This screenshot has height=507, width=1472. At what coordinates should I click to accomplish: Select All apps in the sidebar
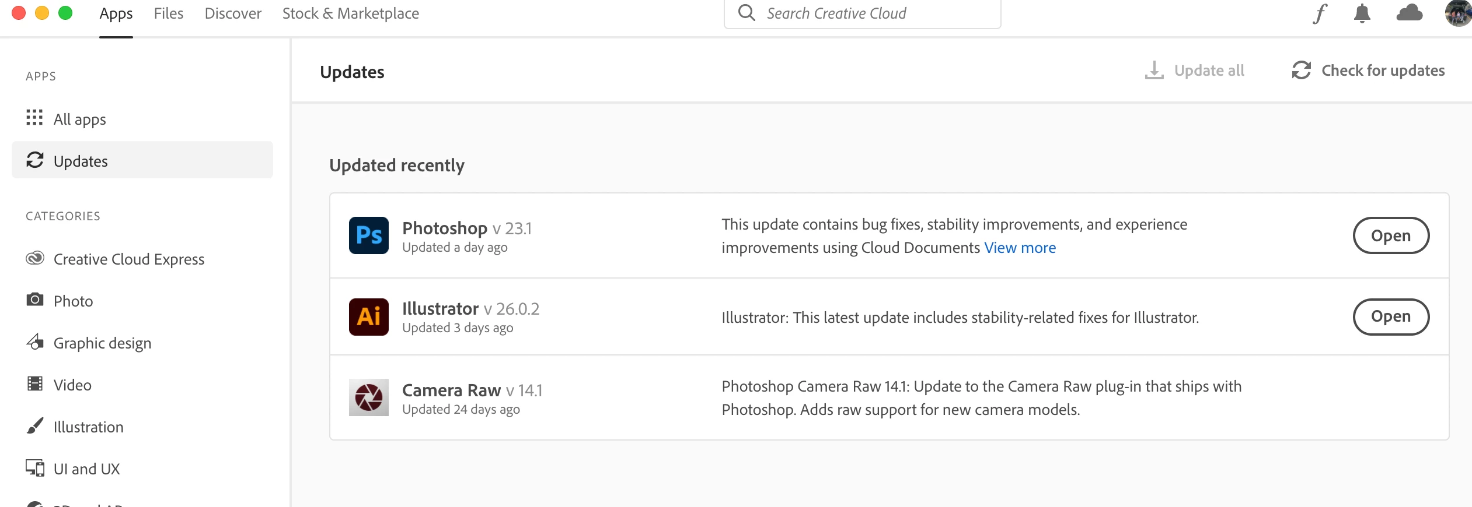79,119
